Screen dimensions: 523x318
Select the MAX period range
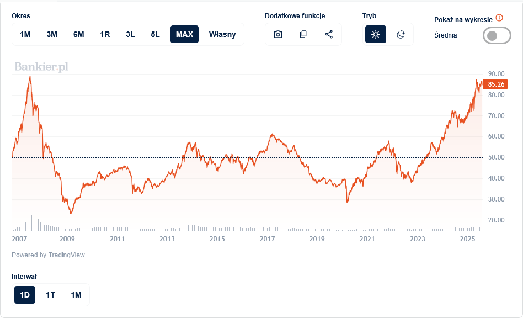[184, 34]
